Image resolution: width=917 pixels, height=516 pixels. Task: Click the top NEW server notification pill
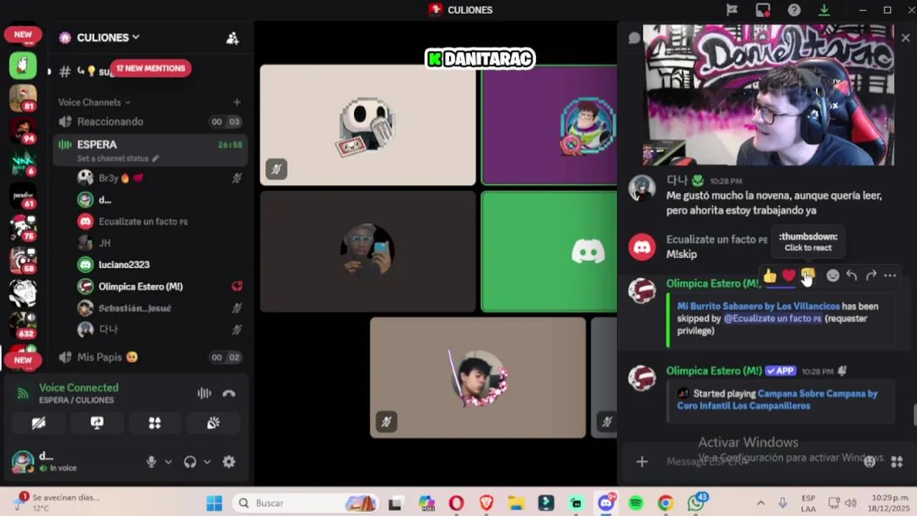tap(23, 34)
